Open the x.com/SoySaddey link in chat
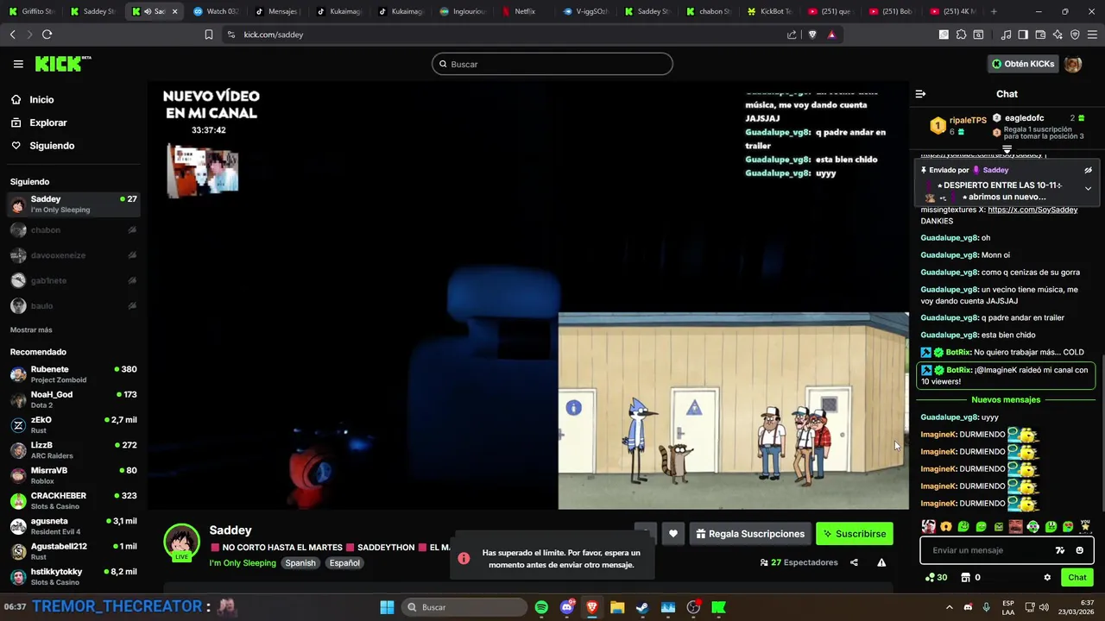 point(1032,210)
